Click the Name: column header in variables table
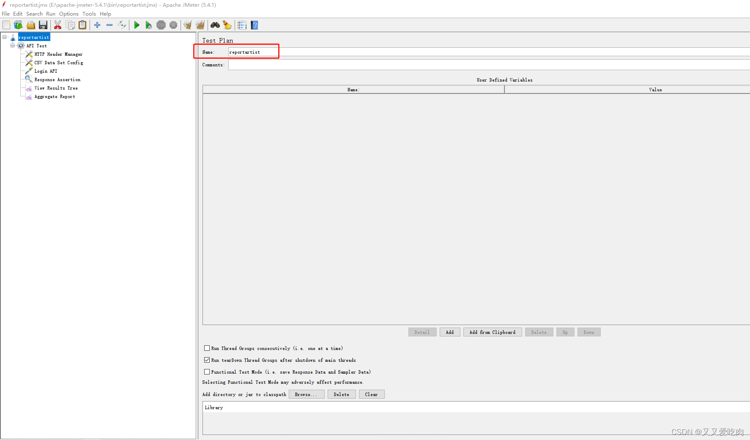This screenshot has width=750, height=440. 353,90
